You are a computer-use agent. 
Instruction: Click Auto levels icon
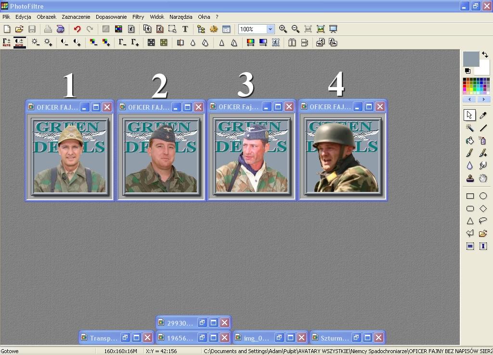coord(7,42)
